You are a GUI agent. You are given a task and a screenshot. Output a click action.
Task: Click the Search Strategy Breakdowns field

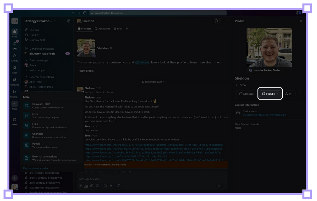coord(158,13)
